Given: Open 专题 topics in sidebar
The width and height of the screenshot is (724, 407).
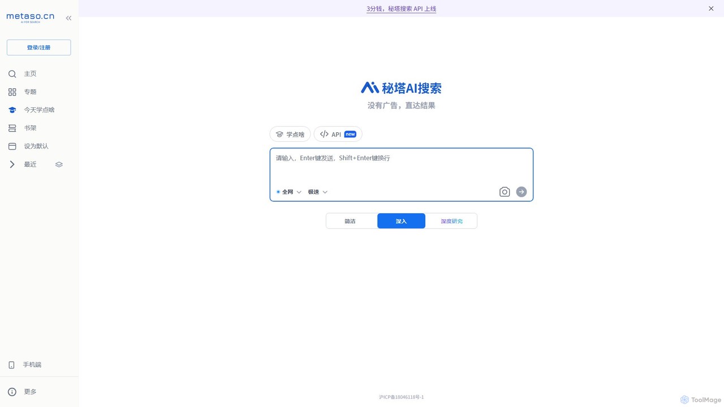Looking at the screenshot, I should click(x=30, y=92).
